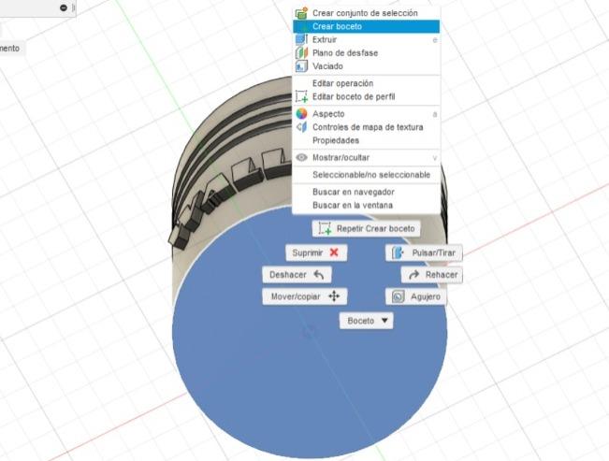Click the redo arrow icon on Rehacer

[x=413, y=275]
